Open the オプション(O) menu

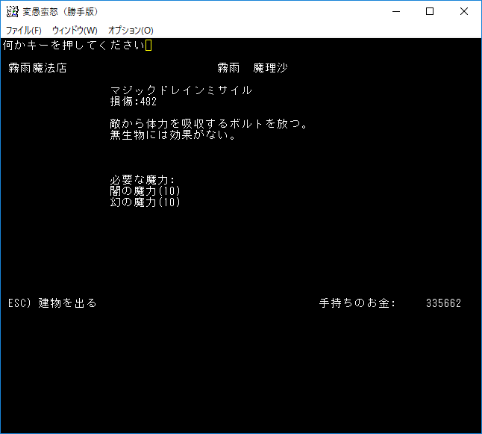[x=131, y=31]
